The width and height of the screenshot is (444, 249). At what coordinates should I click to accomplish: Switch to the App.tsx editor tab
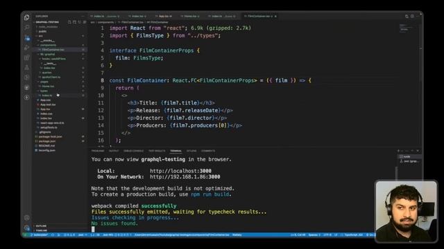pos(164,17)
